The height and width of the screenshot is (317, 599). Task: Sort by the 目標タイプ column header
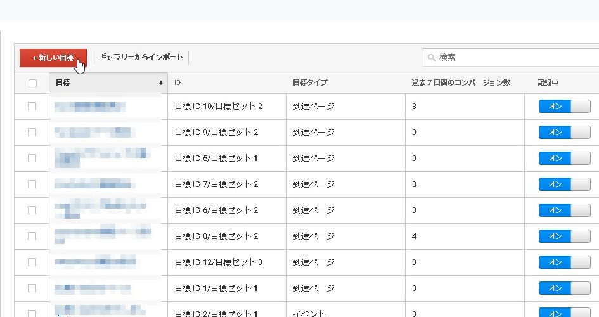310,83
